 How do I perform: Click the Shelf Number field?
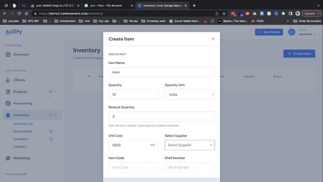point(190,167)
